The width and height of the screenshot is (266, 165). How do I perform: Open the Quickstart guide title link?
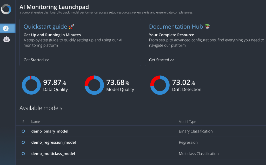coord(45,27)
